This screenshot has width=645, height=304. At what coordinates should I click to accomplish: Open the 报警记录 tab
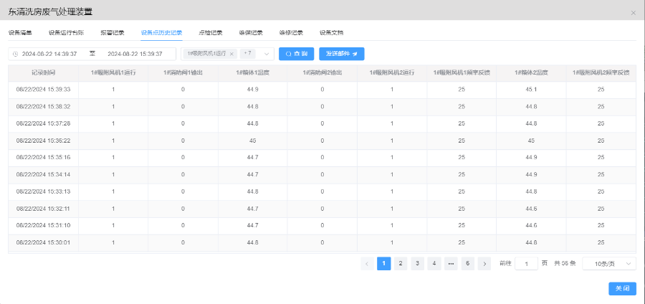coord(113,32)
